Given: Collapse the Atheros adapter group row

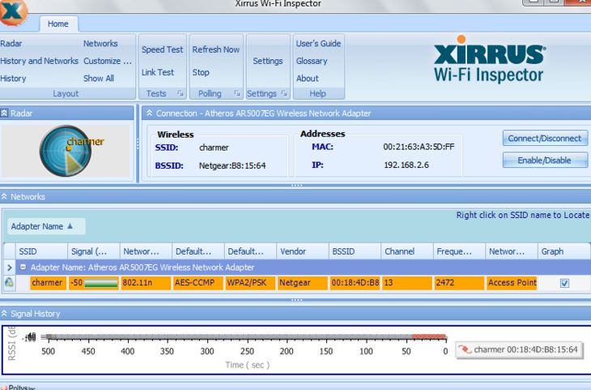Looking at the screenshot, I should pos(23,268).
